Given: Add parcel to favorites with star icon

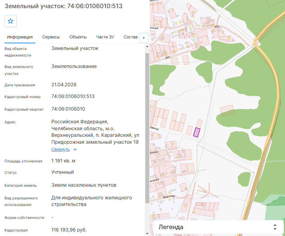Looking at the screenshot, I should pos(10,21).
